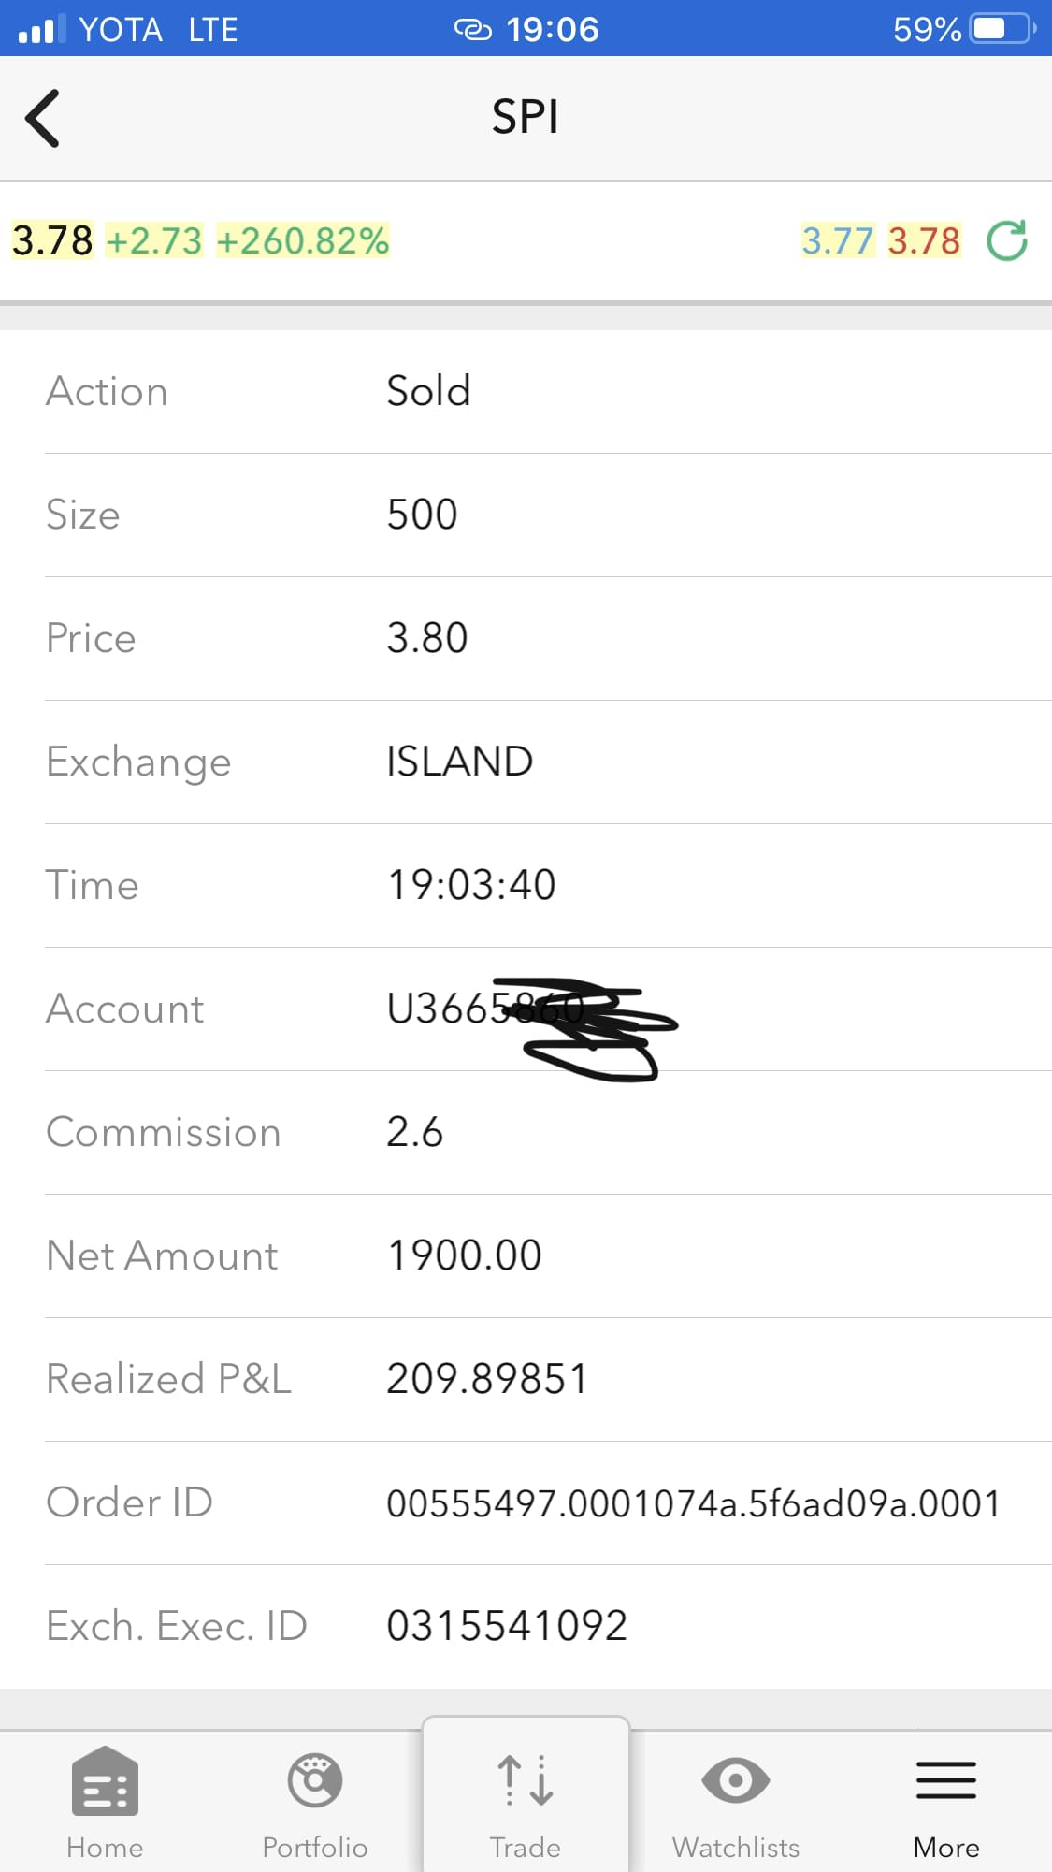Image resolution: width=1052 pixels, height=1872 pixels.
Task: Tap the bid price 3.77
Action: pos(837,240)
